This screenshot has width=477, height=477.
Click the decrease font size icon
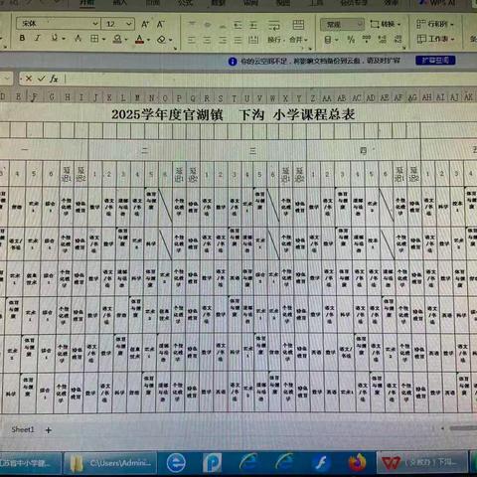[x=161, y=24]
